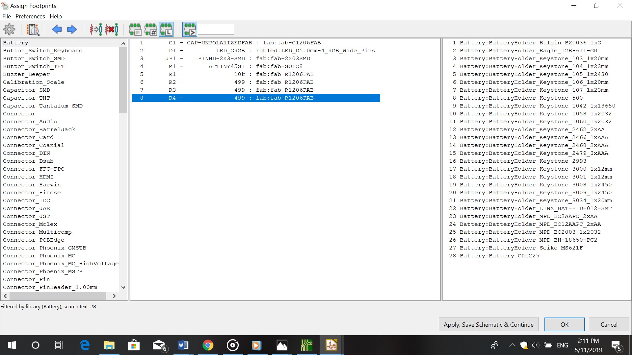Screen dimensions: 632x355
Task: Open Chrome from the taskbar
Action: (208, 345)
